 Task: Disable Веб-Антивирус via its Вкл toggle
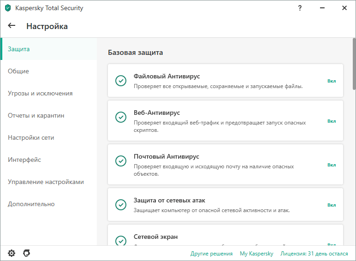[x=332, y=121]
